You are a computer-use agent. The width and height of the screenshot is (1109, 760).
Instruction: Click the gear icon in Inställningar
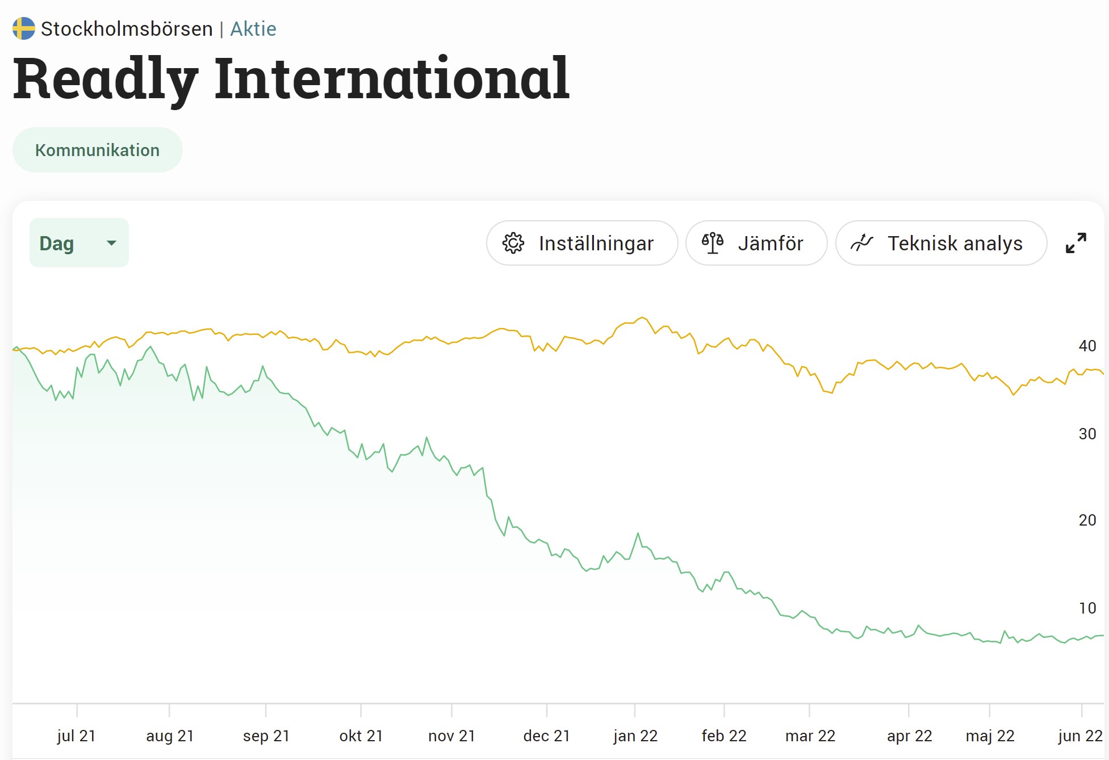click(513, 243)
